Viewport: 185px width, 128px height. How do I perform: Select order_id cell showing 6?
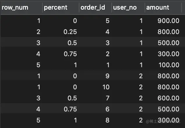click(x=108, y=109)
